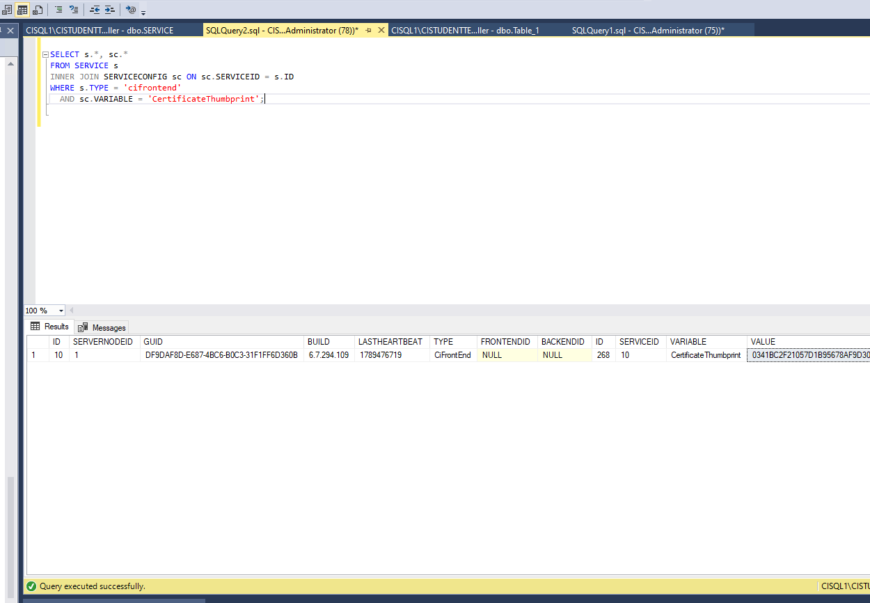This screenshot has width=870, height=603.
Task: Pin the SQLQuery2.sql tab
Action: [x=369, y=31]
